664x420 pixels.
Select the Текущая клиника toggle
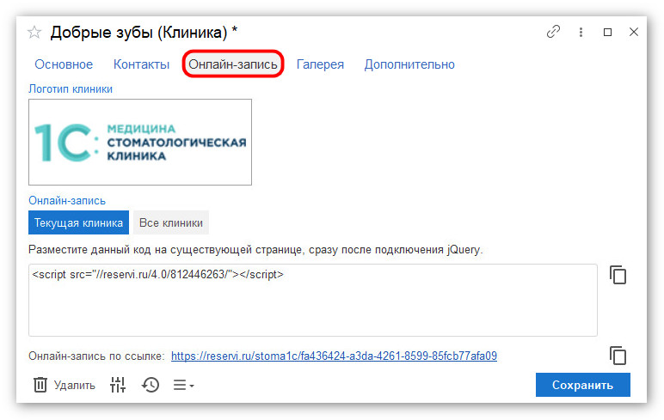[79, 222]
